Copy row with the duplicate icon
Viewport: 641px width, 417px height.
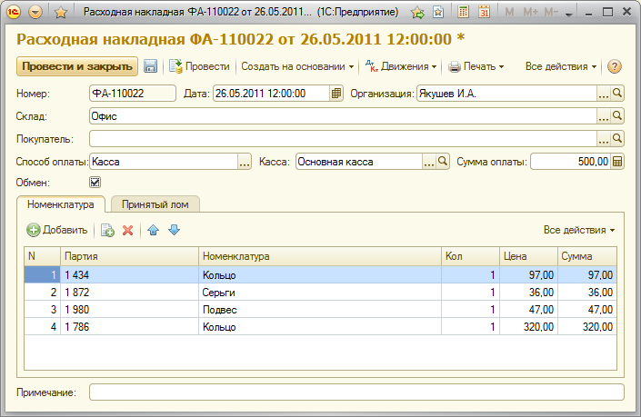107,230
